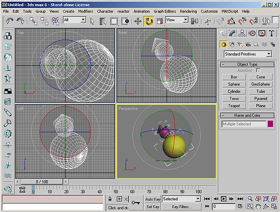This screenshot has height=212, width=280.
Task: Activate the Select and Move tool
Action: click(x=138, y=21)
